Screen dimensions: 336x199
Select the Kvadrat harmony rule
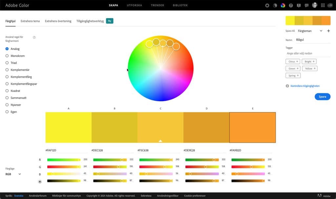(7, 91)
